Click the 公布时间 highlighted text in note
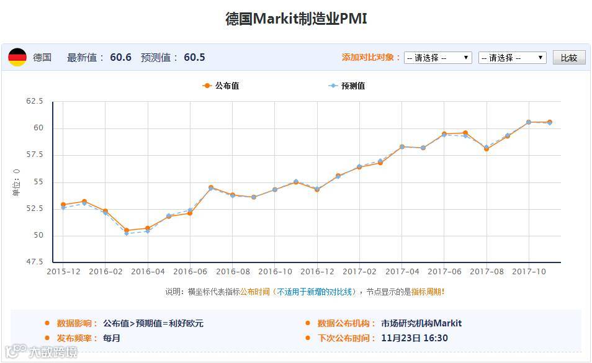Screen dimensions: 592x363 [255, 292]
